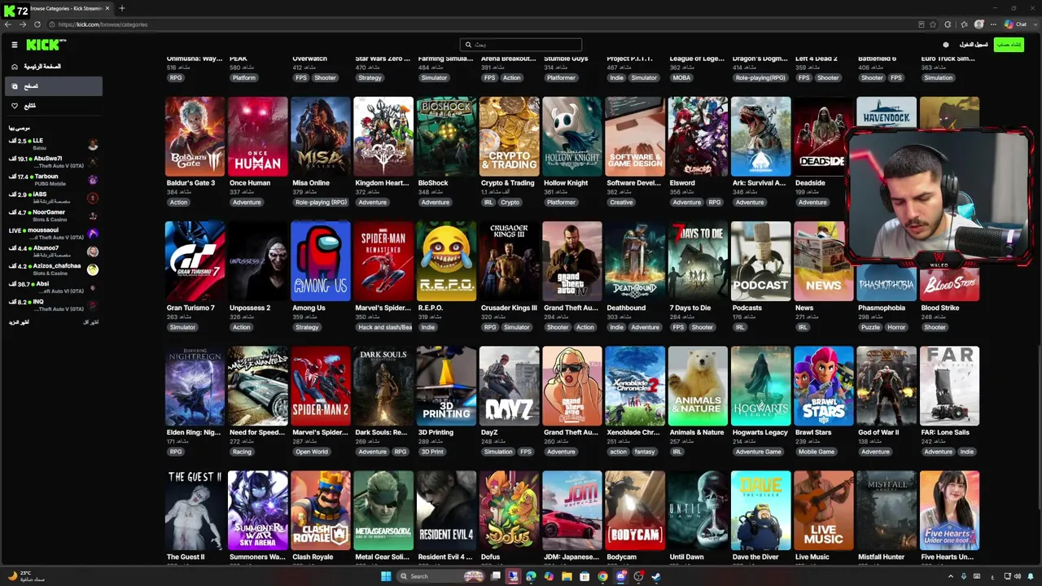The height and width of the screenshot is (586, 1042).
Task: Open the Animals & Nature cover thumbnail
Action: 698,386
